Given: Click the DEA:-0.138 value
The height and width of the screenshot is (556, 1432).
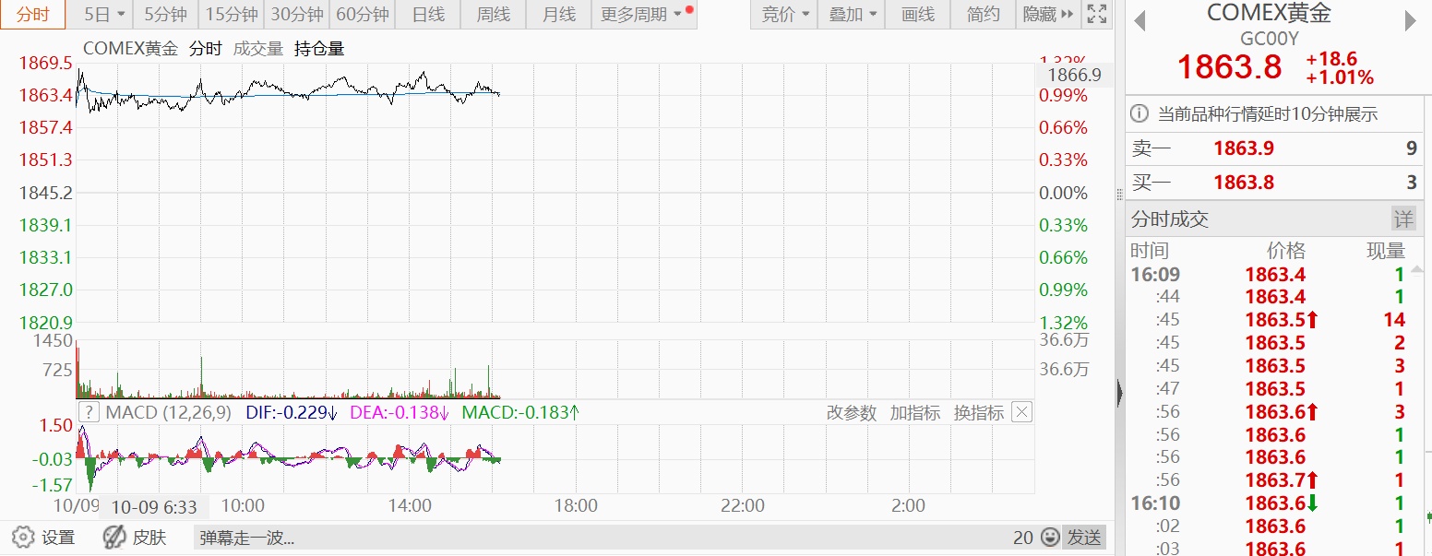Looking at the screenshot, I should point(400,412).
